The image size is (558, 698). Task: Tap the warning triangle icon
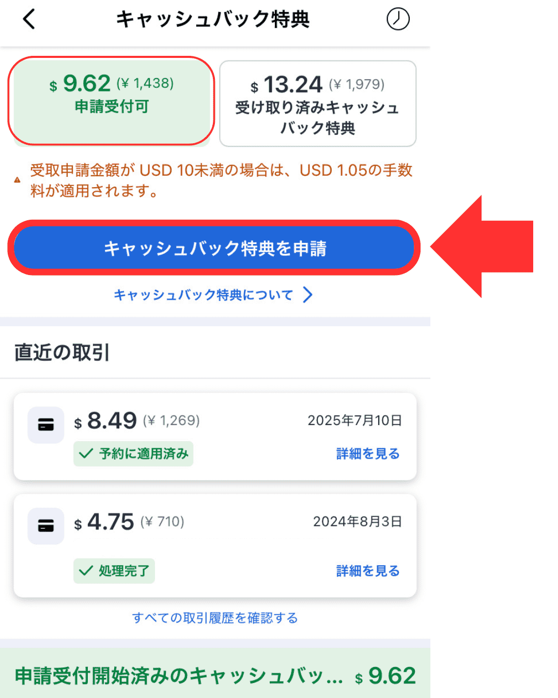pyautogui.click(x=18, y=180)
